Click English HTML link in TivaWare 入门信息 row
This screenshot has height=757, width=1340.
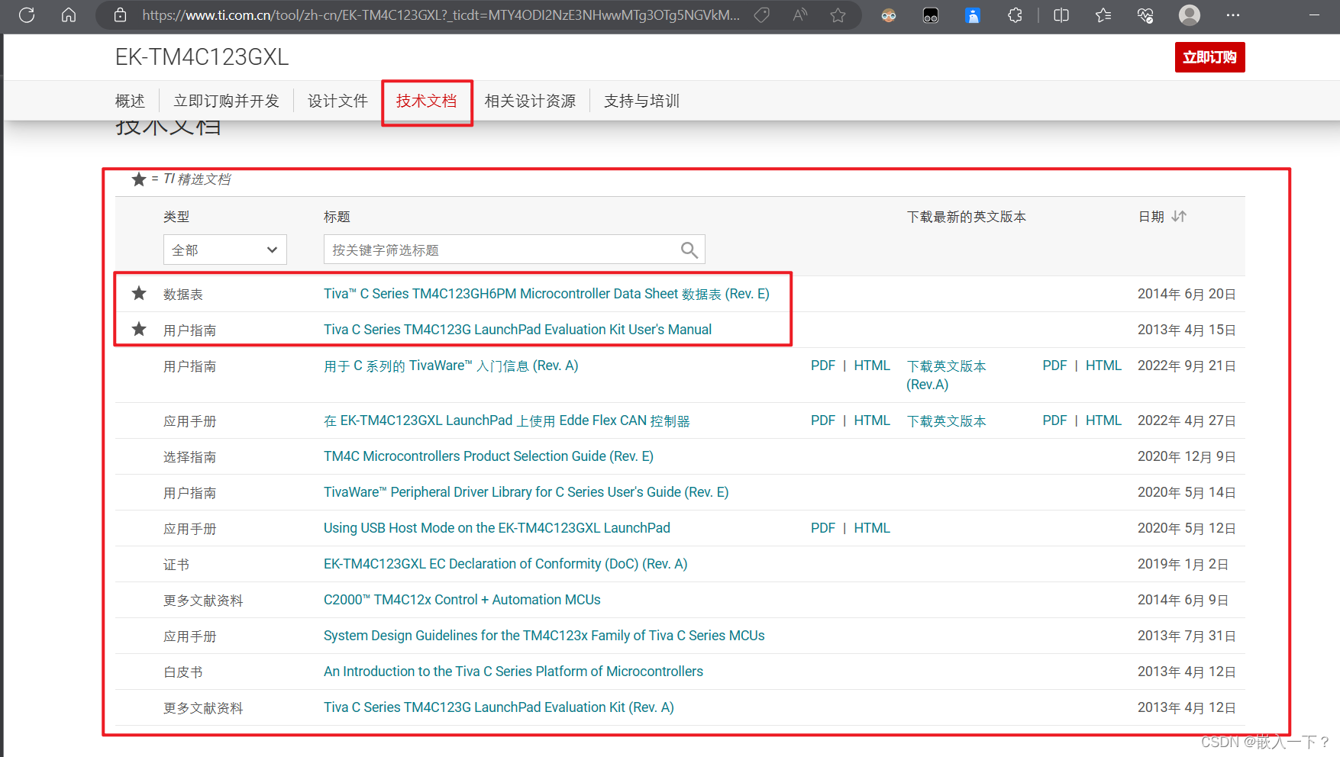tap(1104, 366)
